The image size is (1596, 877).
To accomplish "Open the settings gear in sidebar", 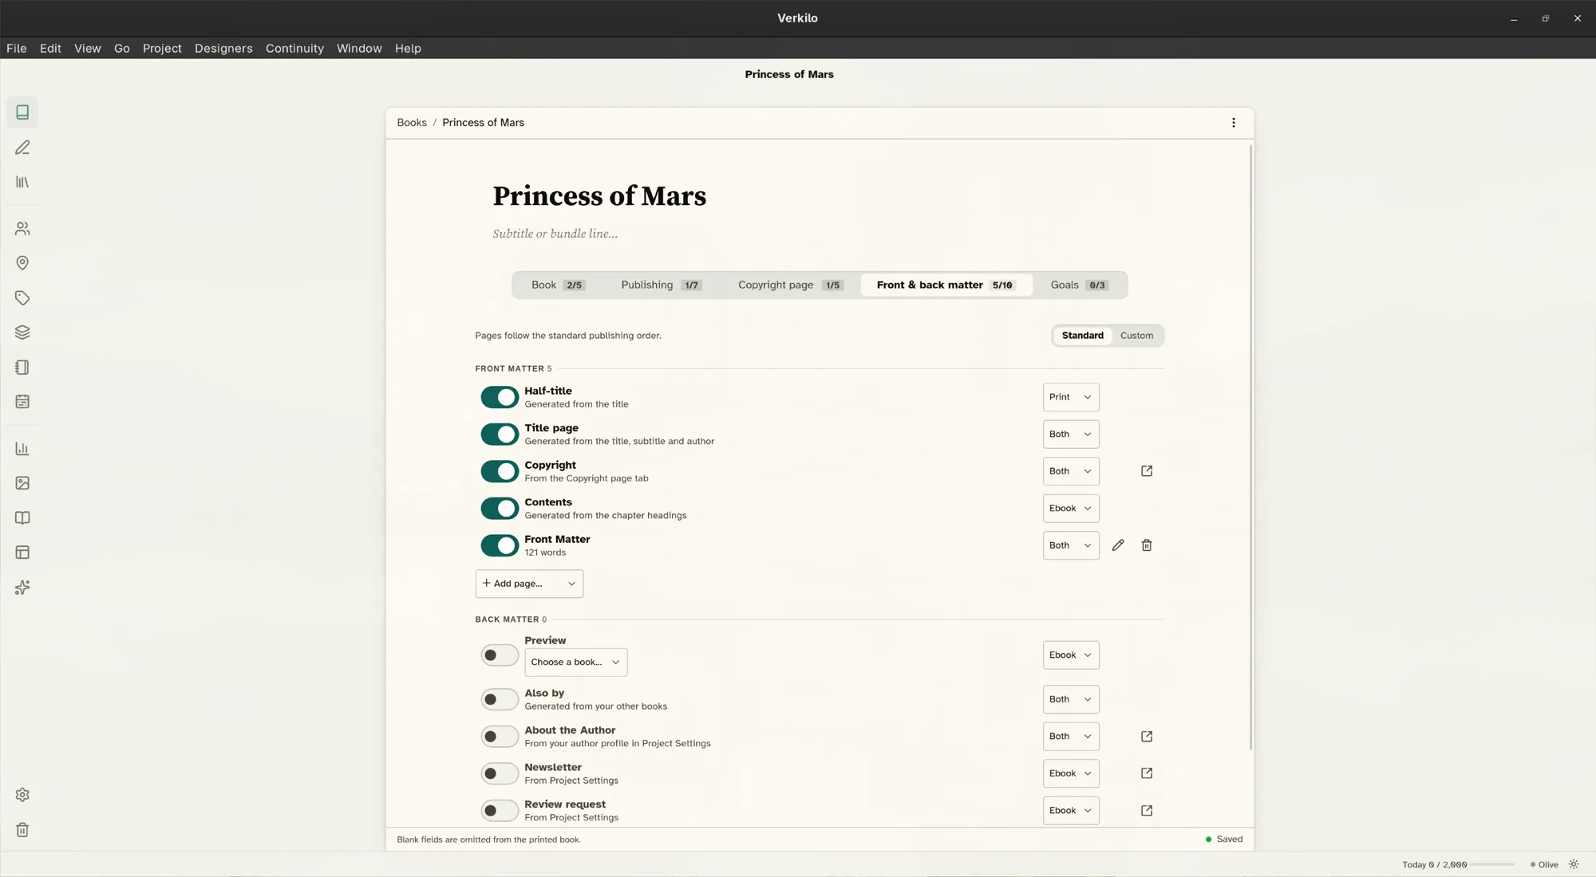I will [22, 795].
